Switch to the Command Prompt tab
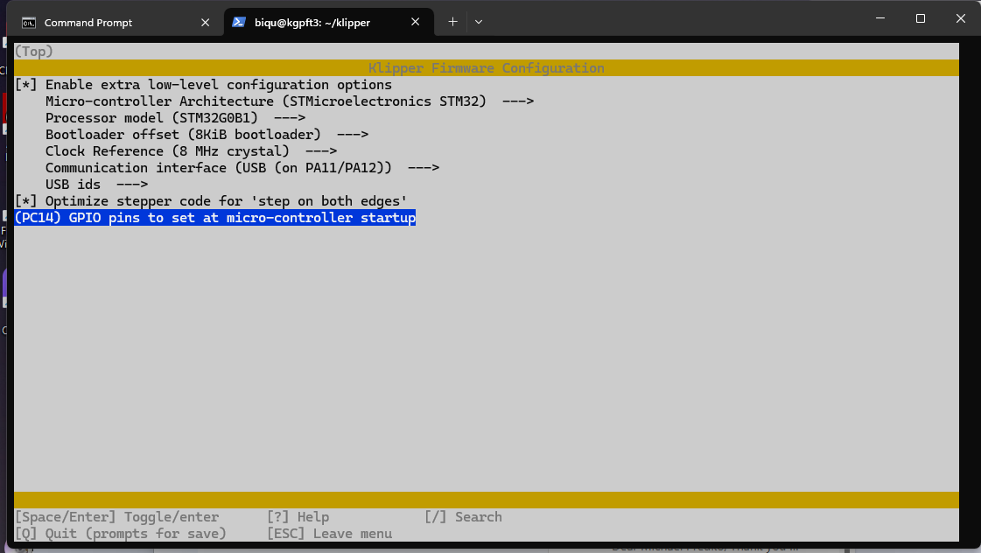This screenshot has width=981, height=553. tap(116, 23)
